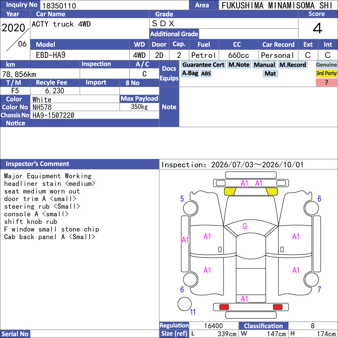Click the Guarantee Cert badge
This screenshot has height=338, width=338.
pos(203,65)
